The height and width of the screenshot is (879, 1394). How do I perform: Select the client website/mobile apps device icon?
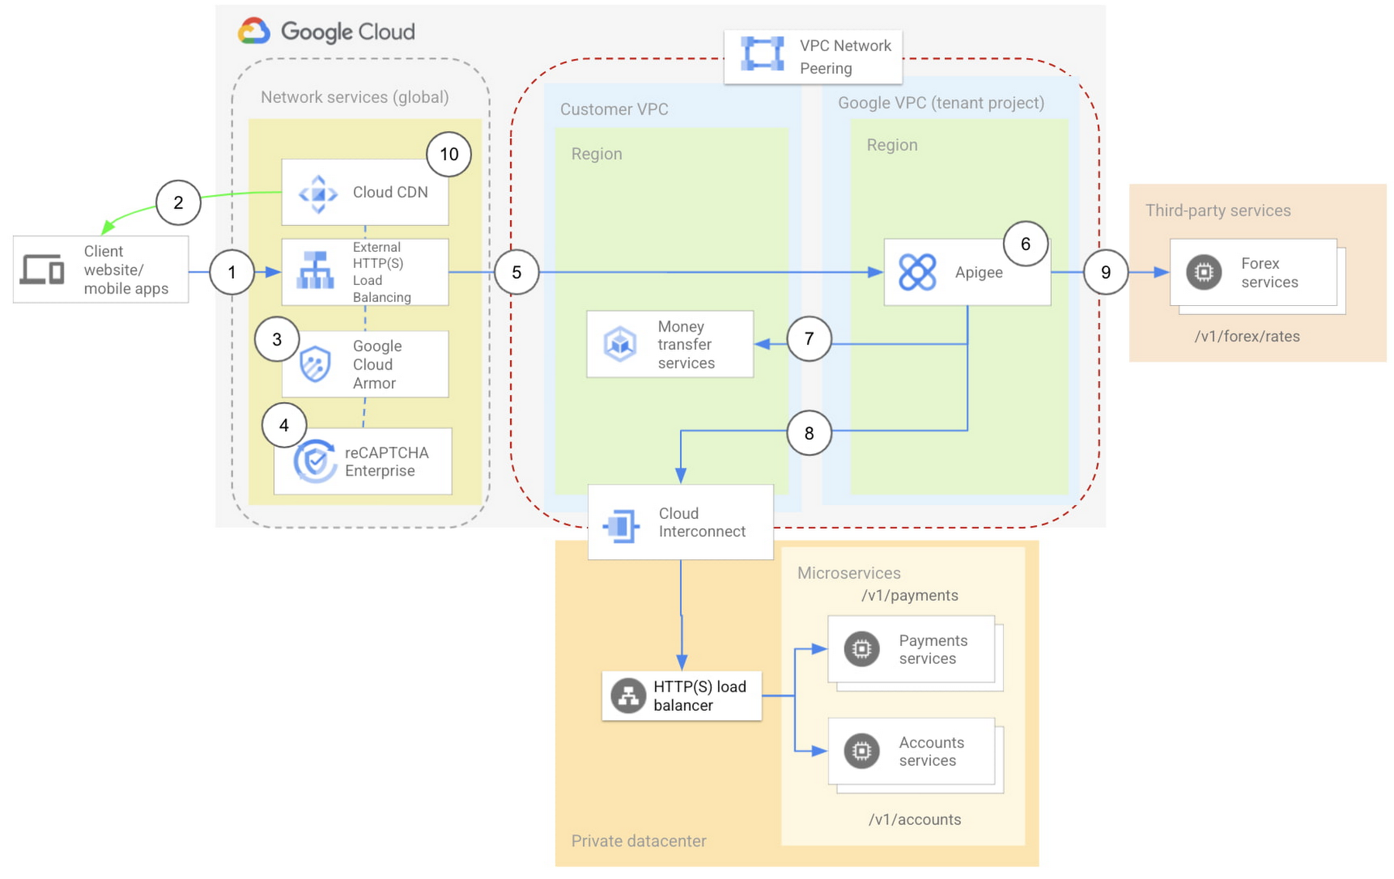pos(43,270)
